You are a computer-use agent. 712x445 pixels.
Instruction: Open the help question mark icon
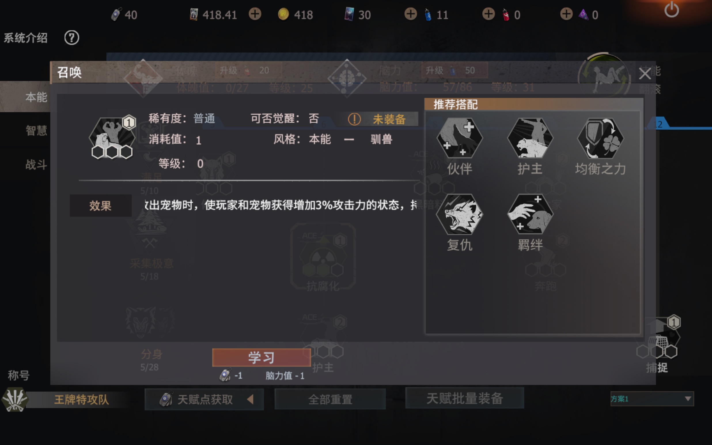click(71, 38)
